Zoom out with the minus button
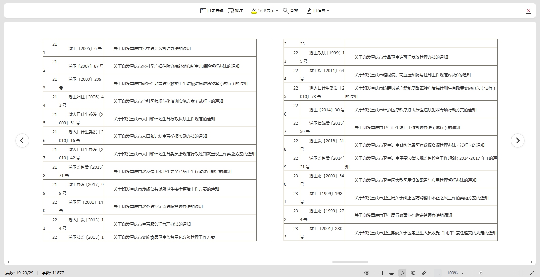Image resolution: width=540 pixels, height=277 pixels. click(472, 273)
